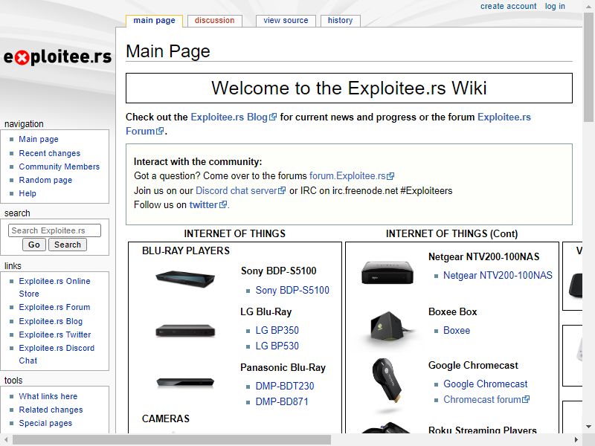This screenshot has width=595, height=446.
Task: Click the horizontal scrollbar right arrow
Action: point(576,440)
